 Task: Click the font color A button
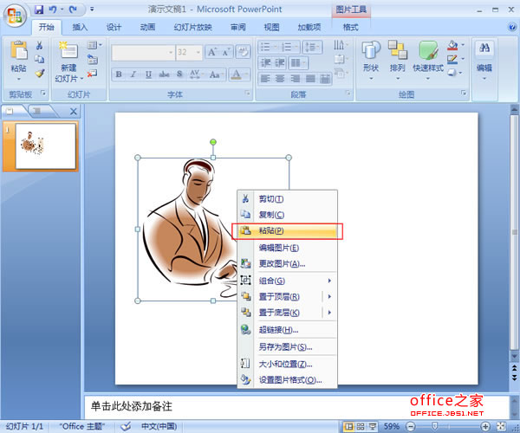pyautogui.click(x=236, y=74)
